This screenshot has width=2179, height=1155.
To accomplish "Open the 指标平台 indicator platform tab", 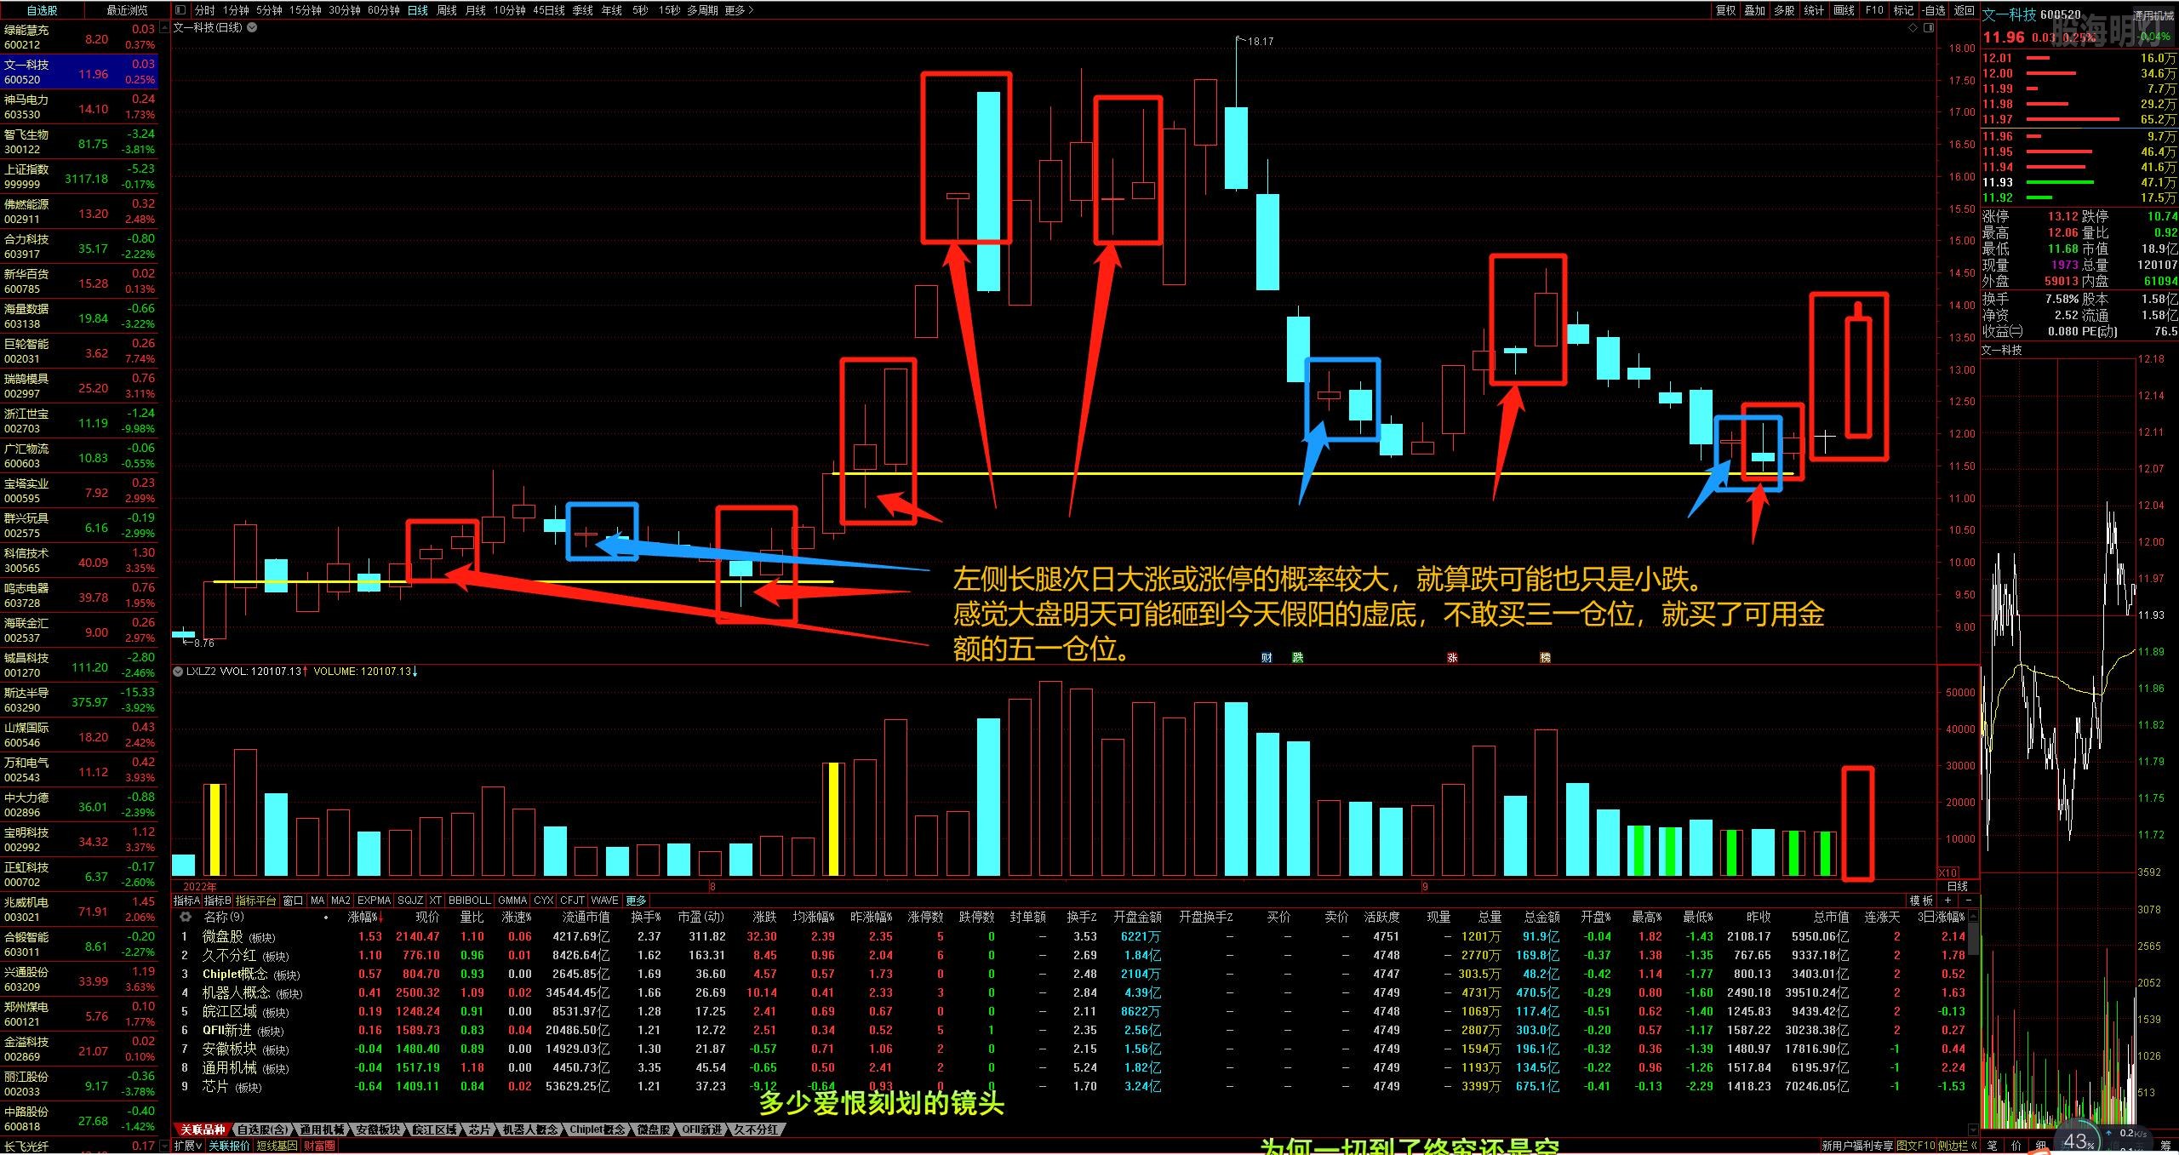I will [255, 901].
